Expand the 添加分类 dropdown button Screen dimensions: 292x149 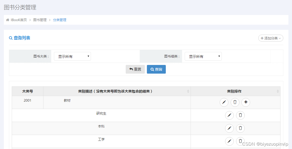[271, 38]
